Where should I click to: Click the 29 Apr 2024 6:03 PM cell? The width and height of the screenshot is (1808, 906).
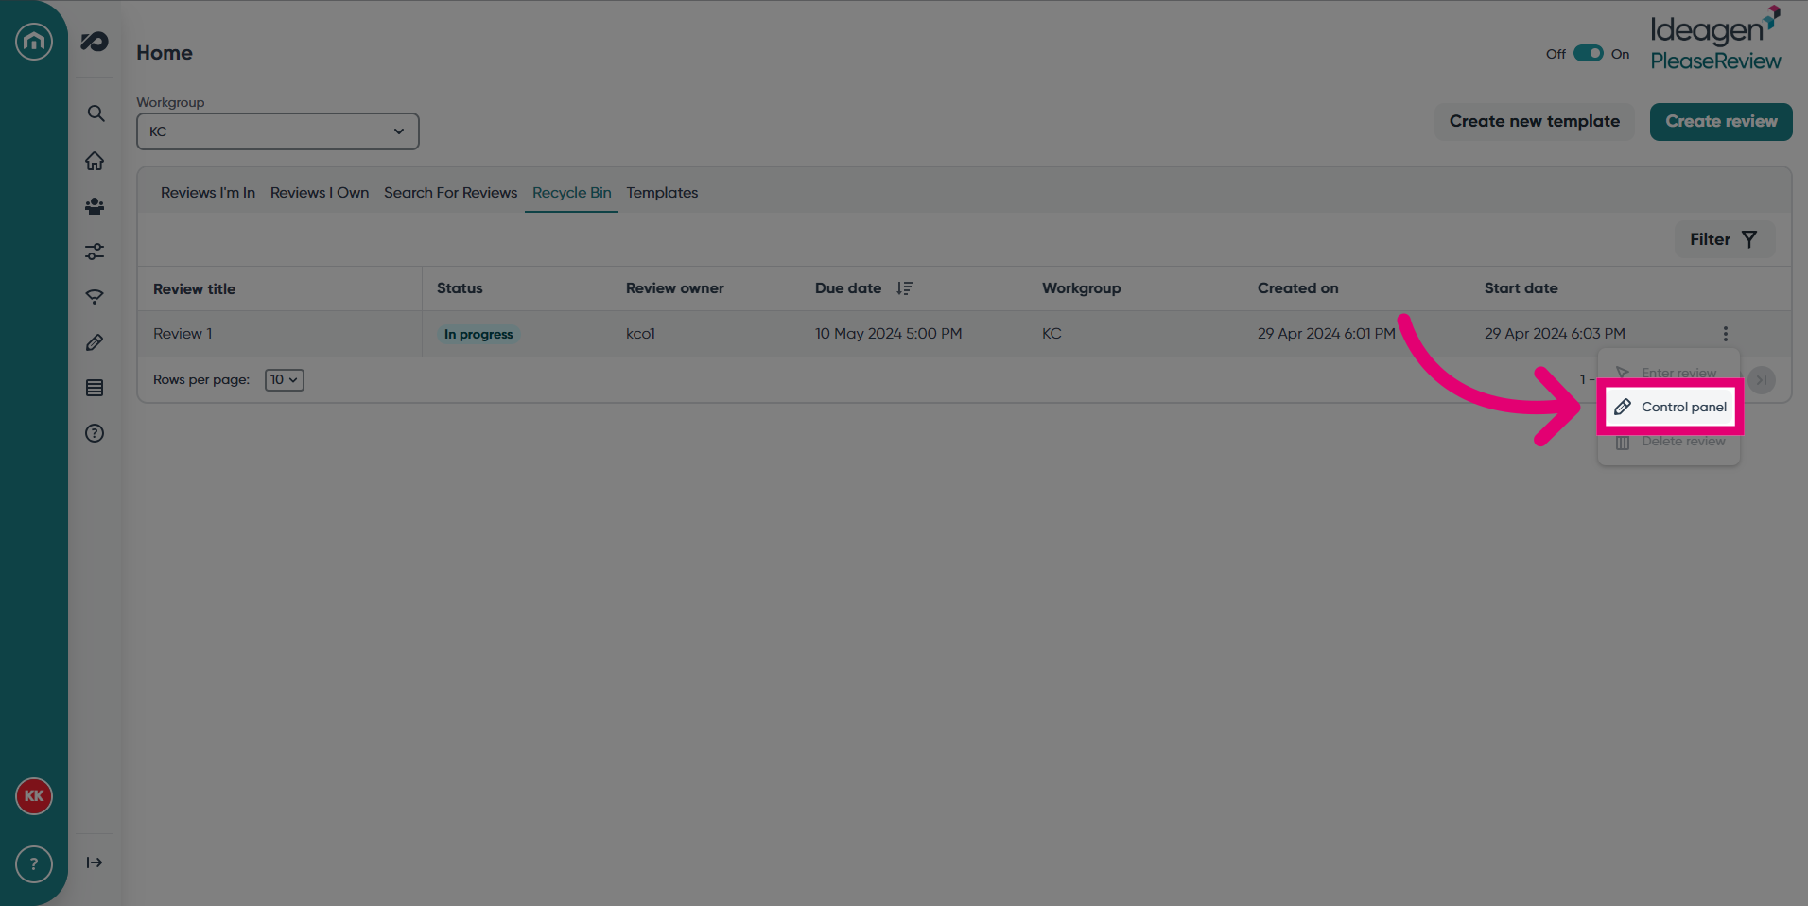coord(1555,334)
